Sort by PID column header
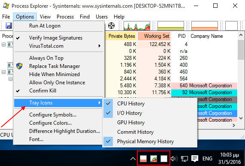Viewport: 245px width, 166px height. pos(180,36)
